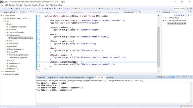Click the Java perspective button

(x=191, y=8)
